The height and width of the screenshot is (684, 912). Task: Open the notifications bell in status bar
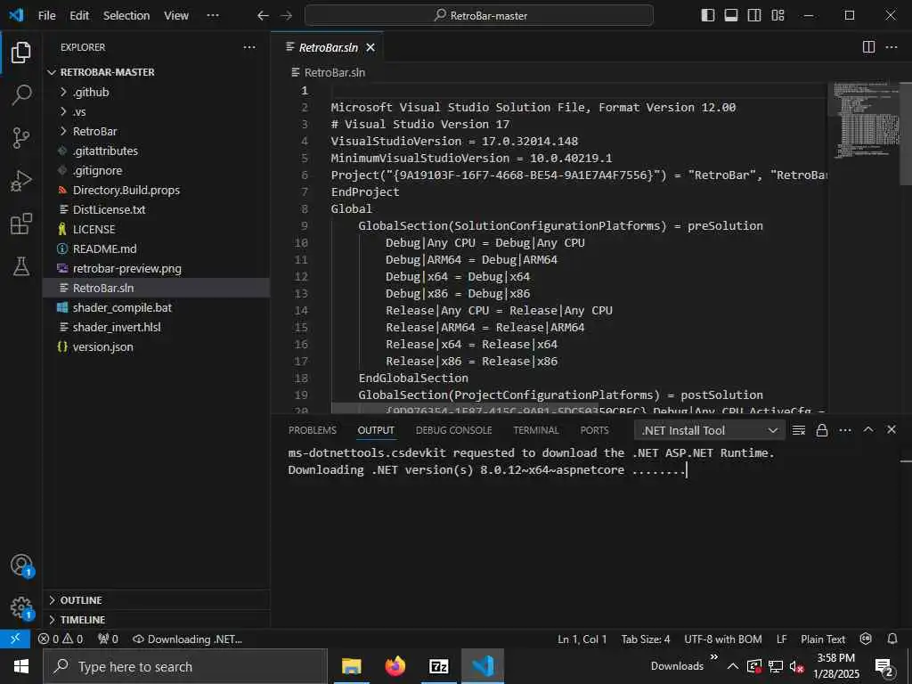click(892, 639)
